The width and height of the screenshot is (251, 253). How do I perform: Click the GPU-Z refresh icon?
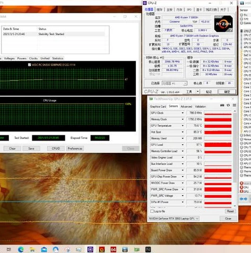228,105
